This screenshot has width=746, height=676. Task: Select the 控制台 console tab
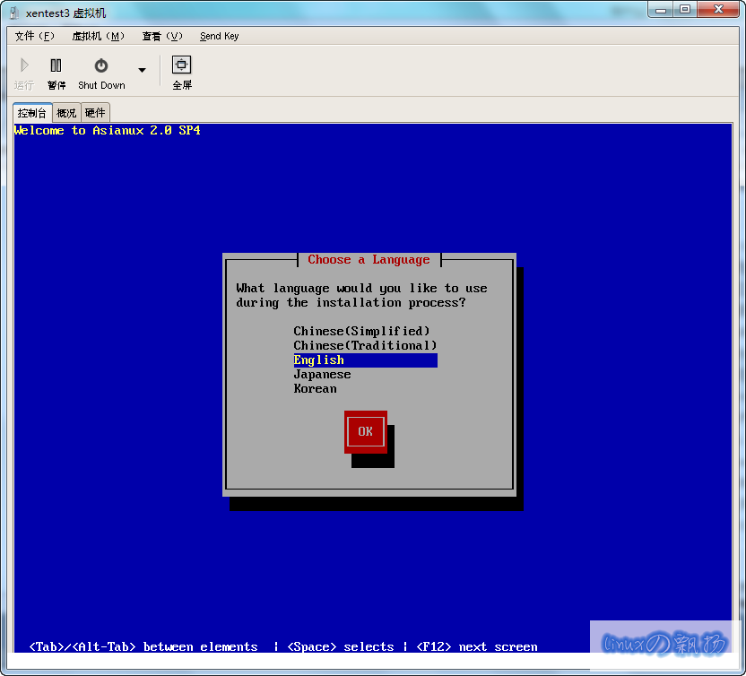point(32,113)
